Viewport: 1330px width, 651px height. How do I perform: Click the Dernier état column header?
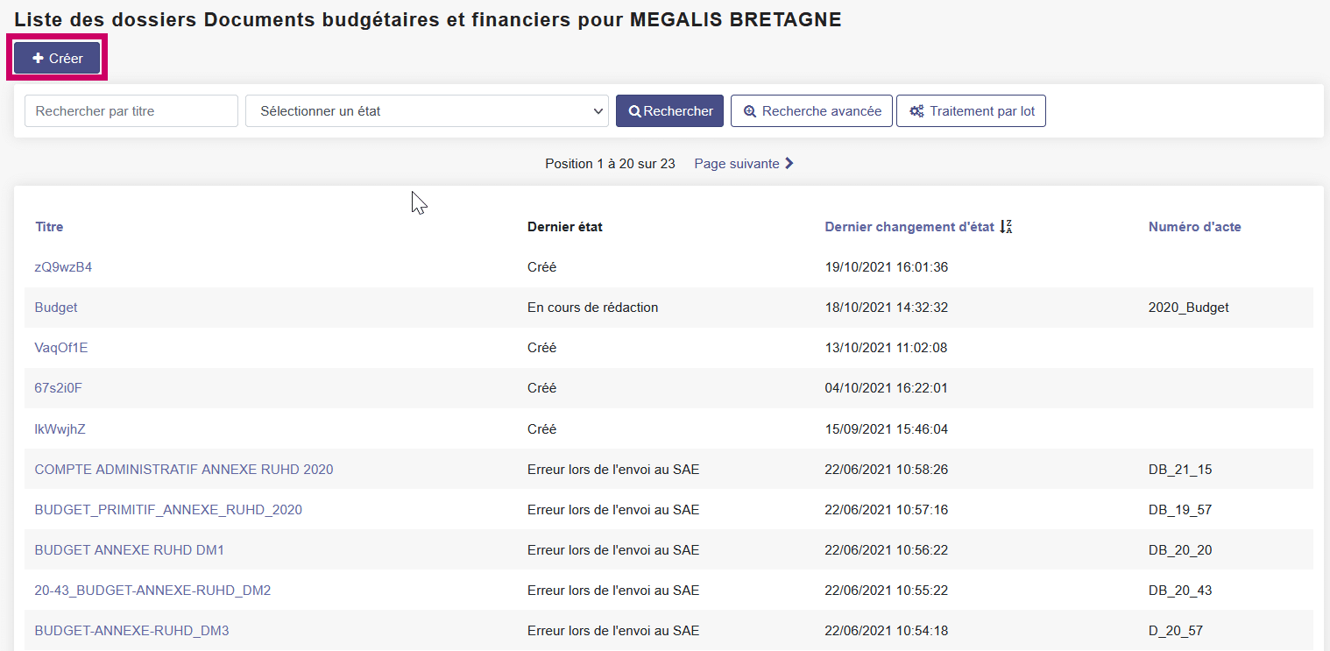(x=565, y=227)
